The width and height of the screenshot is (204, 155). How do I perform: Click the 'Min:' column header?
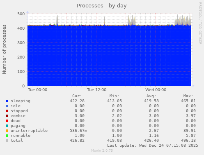114,96
